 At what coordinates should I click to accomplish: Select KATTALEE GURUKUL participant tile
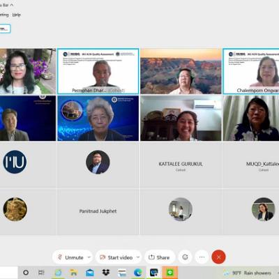click(181, 165)
